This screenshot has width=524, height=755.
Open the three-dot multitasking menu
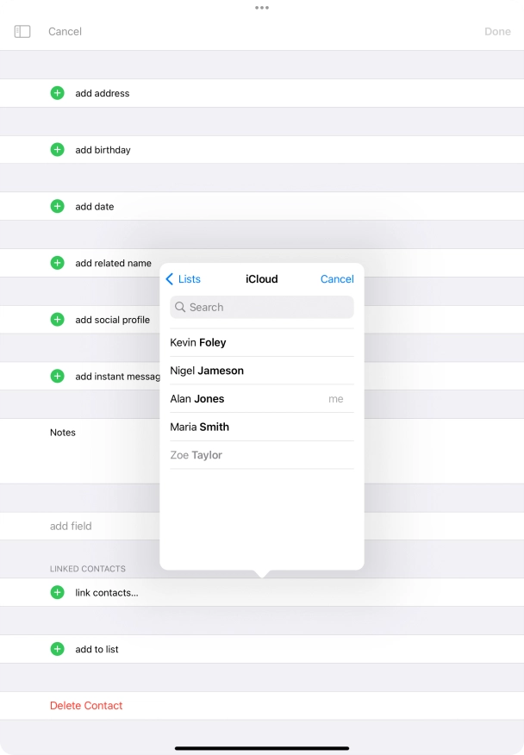pos(262,8)
